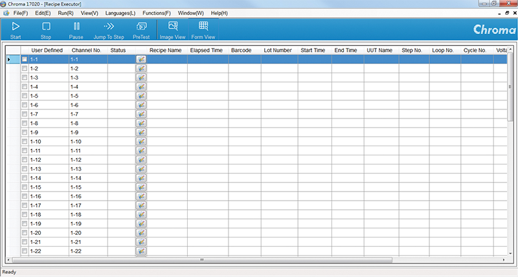Click the Recipe Name column header
Image resolution: width=518 pixels, height=277 pixels.
pyautogui.click(x=166, y=50)
